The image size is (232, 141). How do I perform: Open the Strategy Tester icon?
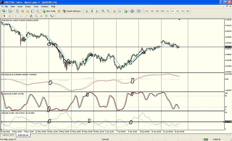[38, 11]
